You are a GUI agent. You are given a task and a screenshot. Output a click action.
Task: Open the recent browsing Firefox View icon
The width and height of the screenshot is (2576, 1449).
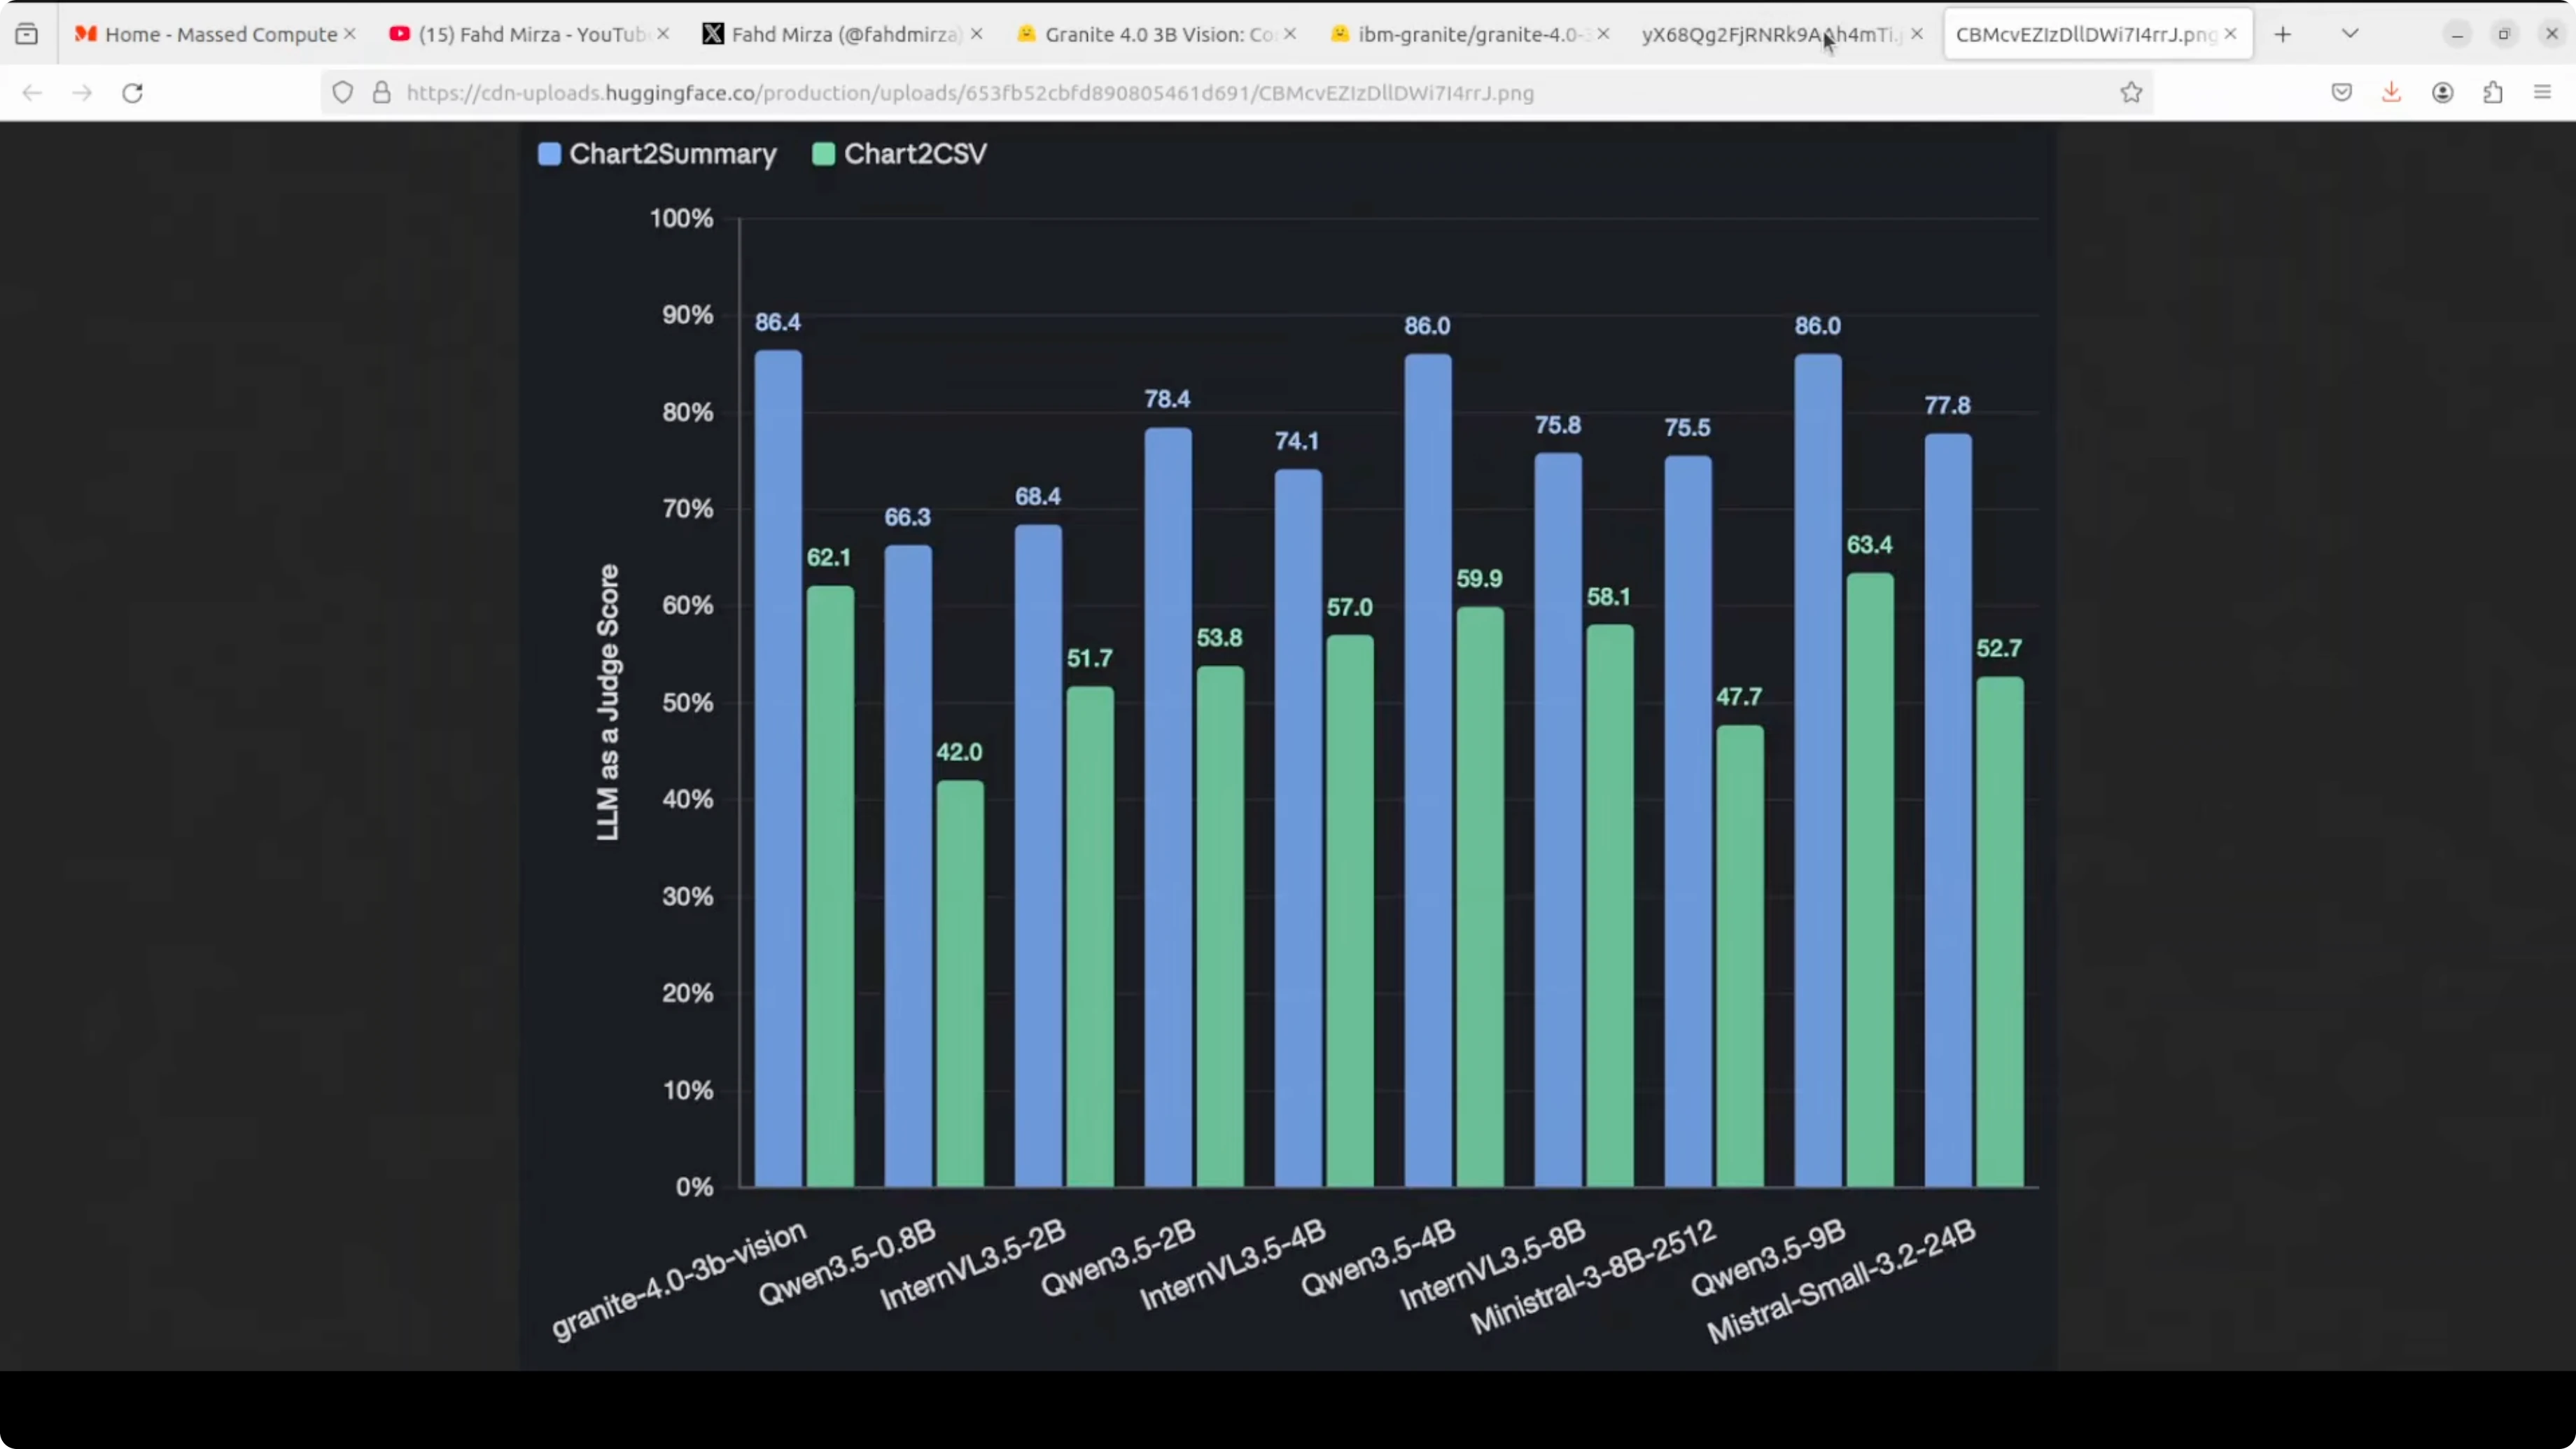pyautogui.click(x=27, y=34)
